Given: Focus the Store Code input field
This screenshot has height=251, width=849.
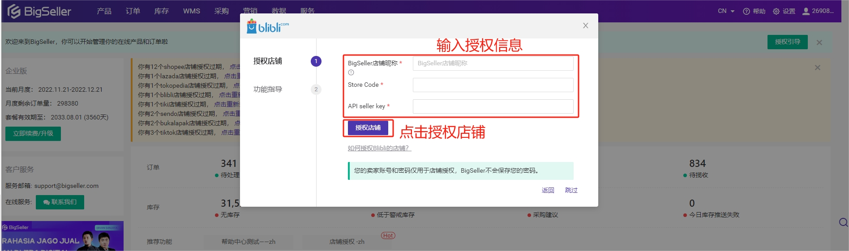Looking at the screenshot, I should coord(493,85).
